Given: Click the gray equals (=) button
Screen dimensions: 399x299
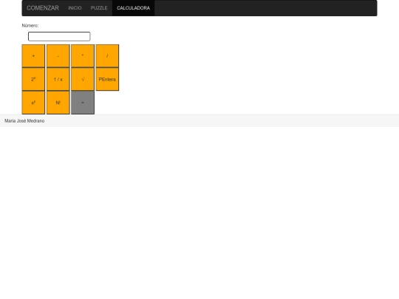Looking at the screenshot, I should [83, 103].
